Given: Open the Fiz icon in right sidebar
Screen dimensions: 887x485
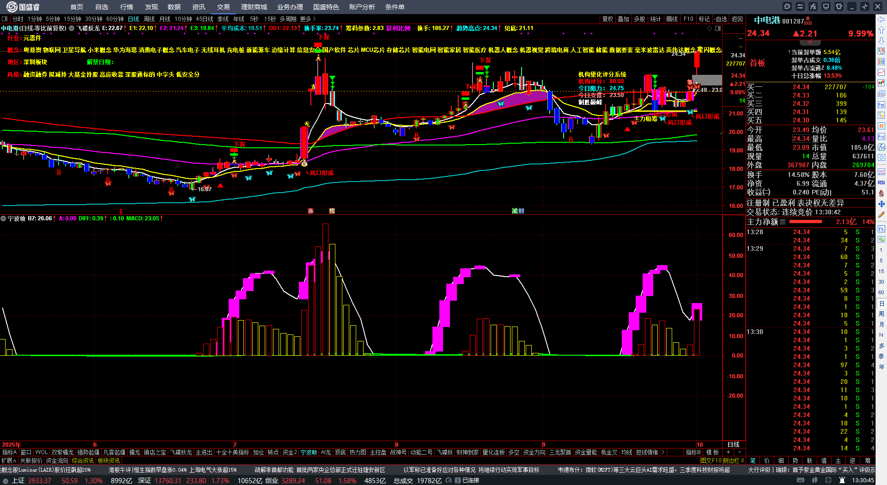Looking at the screenshot, I should pos(881,137).
